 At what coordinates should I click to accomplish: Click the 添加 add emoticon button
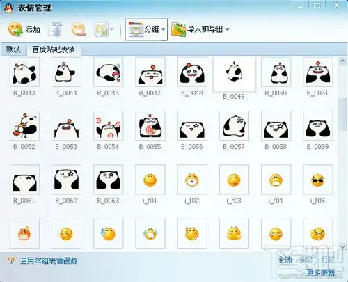point(24,29)
